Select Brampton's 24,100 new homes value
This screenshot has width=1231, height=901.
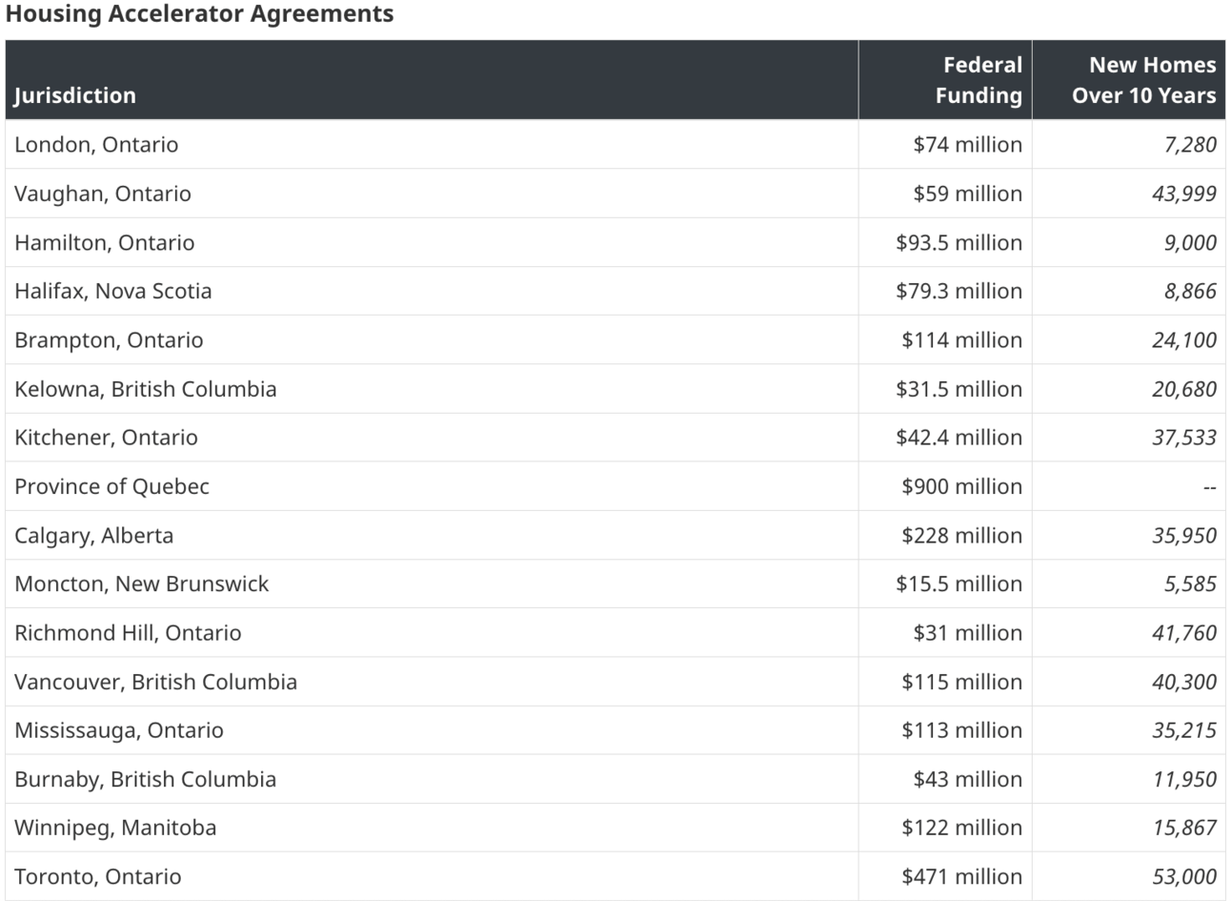(x=1129, y=339)
